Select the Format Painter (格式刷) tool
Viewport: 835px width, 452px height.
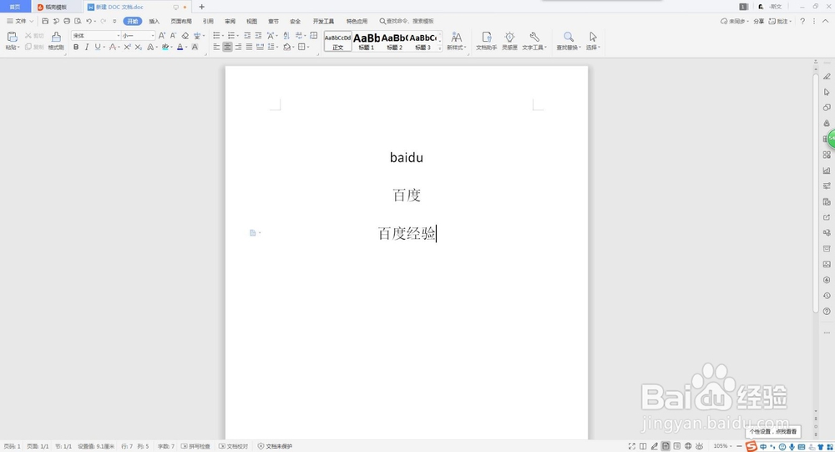coord(56,40)
